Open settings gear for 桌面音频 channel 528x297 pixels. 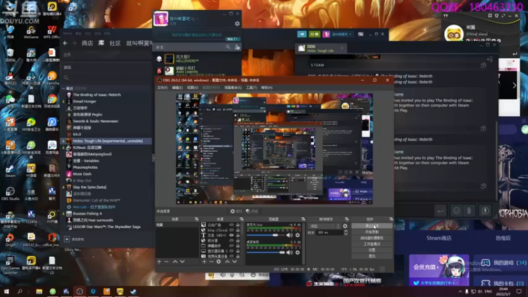[x=298, y=252]
